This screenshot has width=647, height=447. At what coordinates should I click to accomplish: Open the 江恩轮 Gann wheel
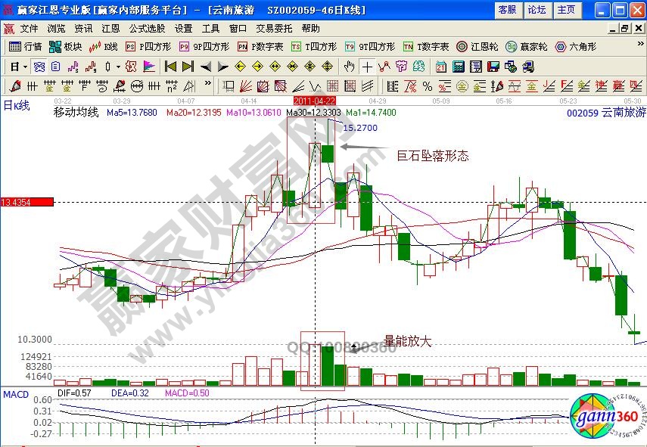pyautogui.click(x=477, y=47)
